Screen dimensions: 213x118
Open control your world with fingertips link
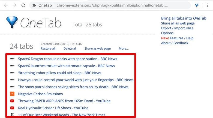pos(76,80)
